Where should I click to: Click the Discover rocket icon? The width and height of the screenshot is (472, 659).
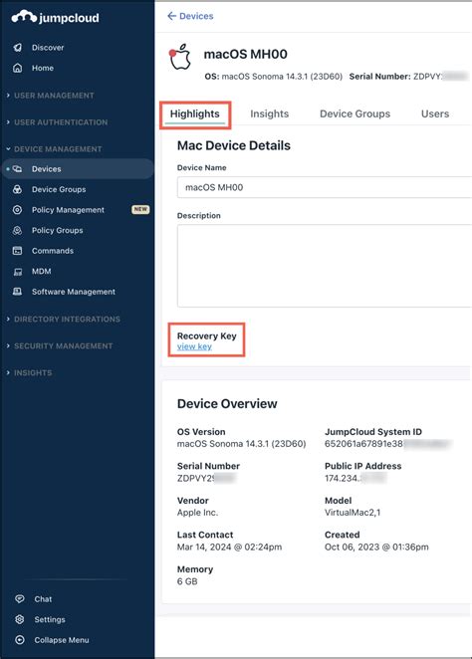[17, 48]
